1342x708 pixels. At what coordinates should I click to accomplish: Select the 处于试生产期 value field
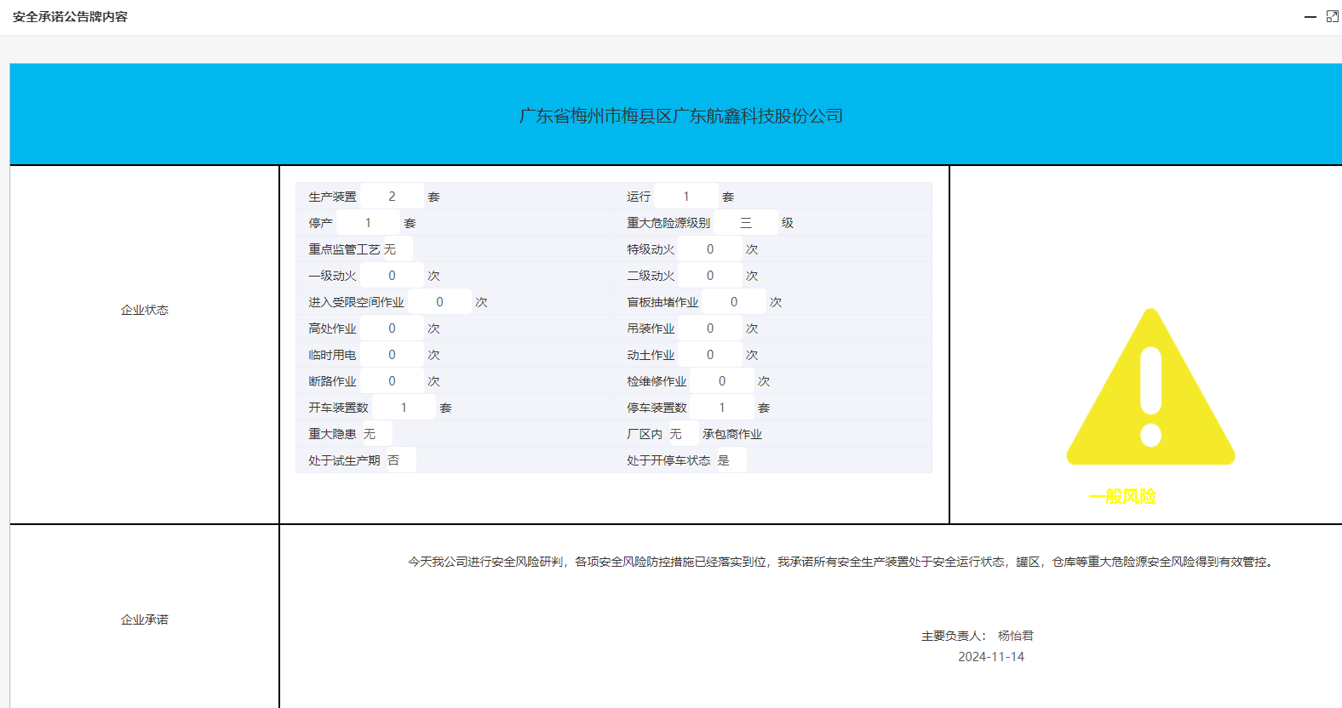401,460
